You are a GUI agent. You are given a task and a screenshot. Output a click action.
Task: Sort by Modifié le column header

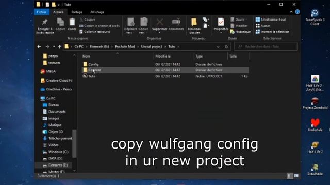click(163, 56)
